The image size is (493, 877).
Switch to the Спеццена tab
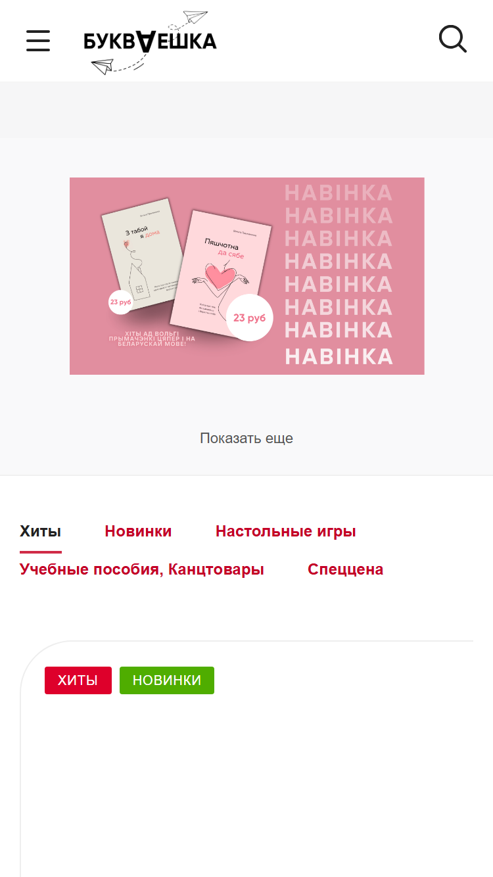coord(346,569)
